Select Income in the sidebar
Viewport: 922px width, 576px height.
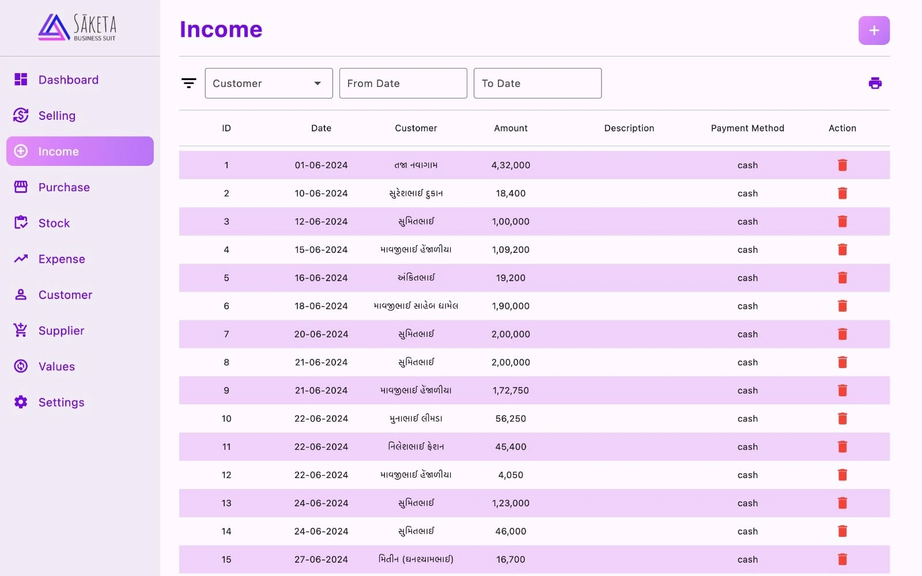80,151
